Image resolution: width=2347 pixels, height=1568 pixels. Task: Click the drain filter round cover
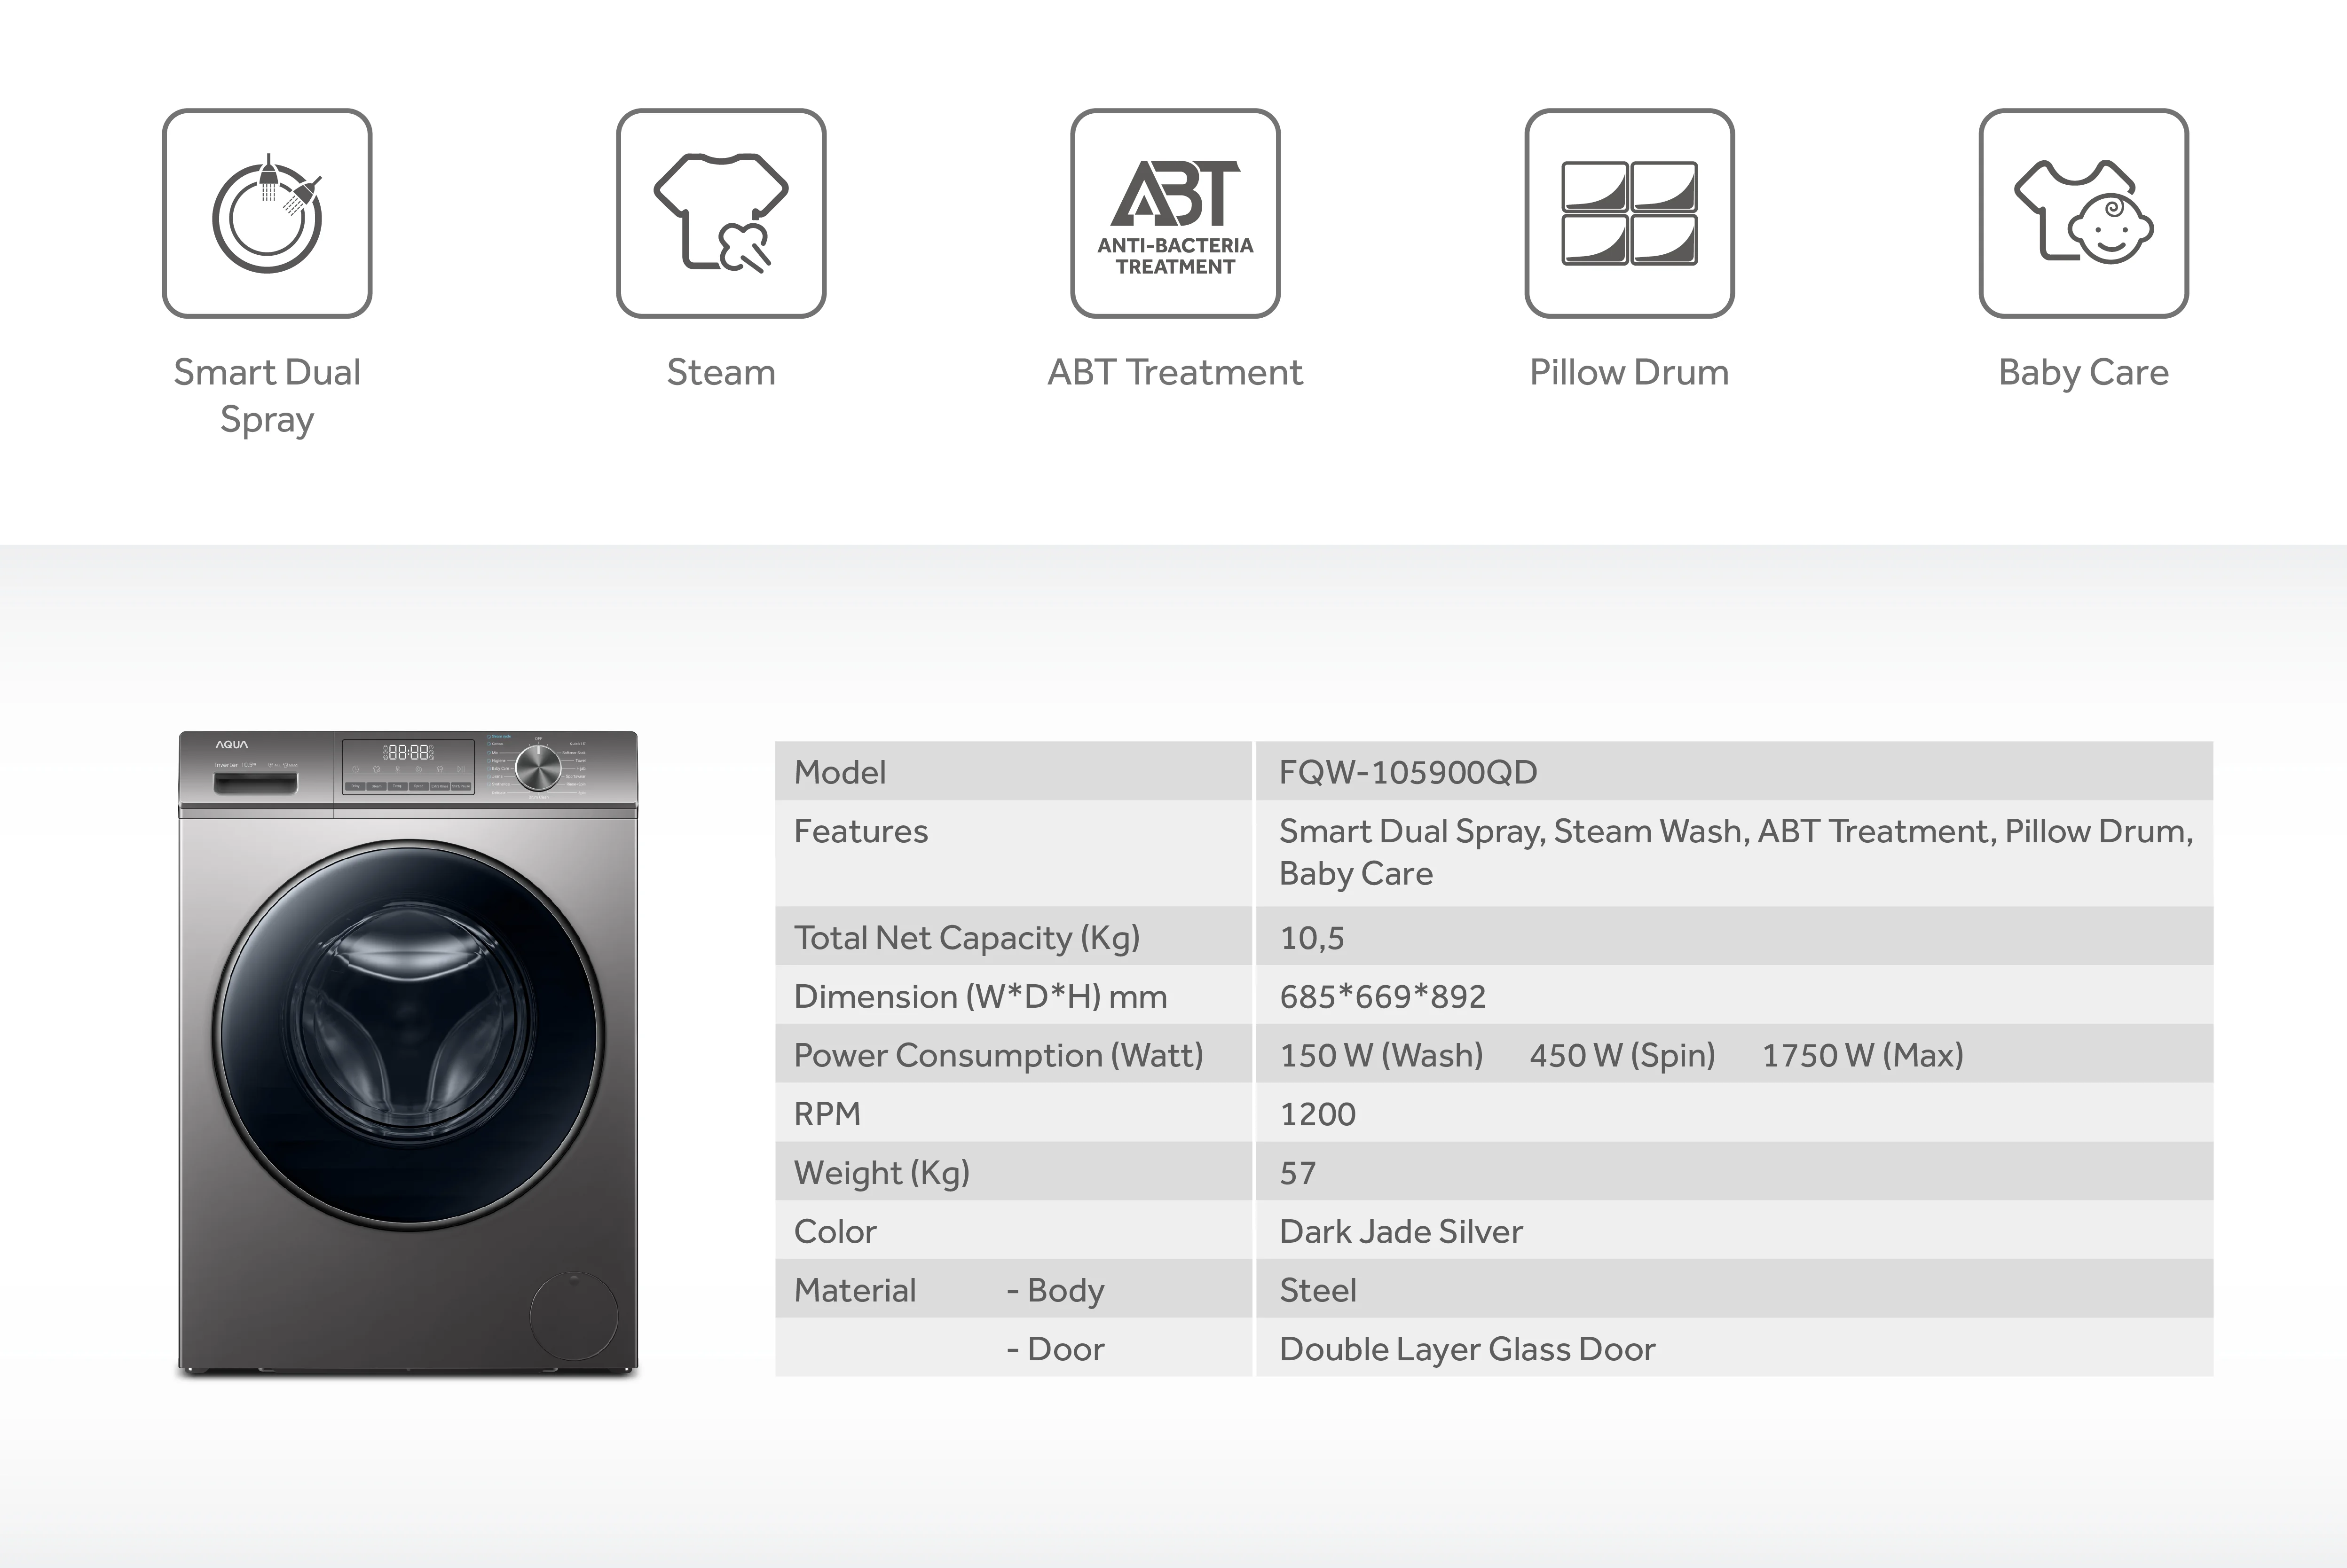click(x=574, y=1316)
